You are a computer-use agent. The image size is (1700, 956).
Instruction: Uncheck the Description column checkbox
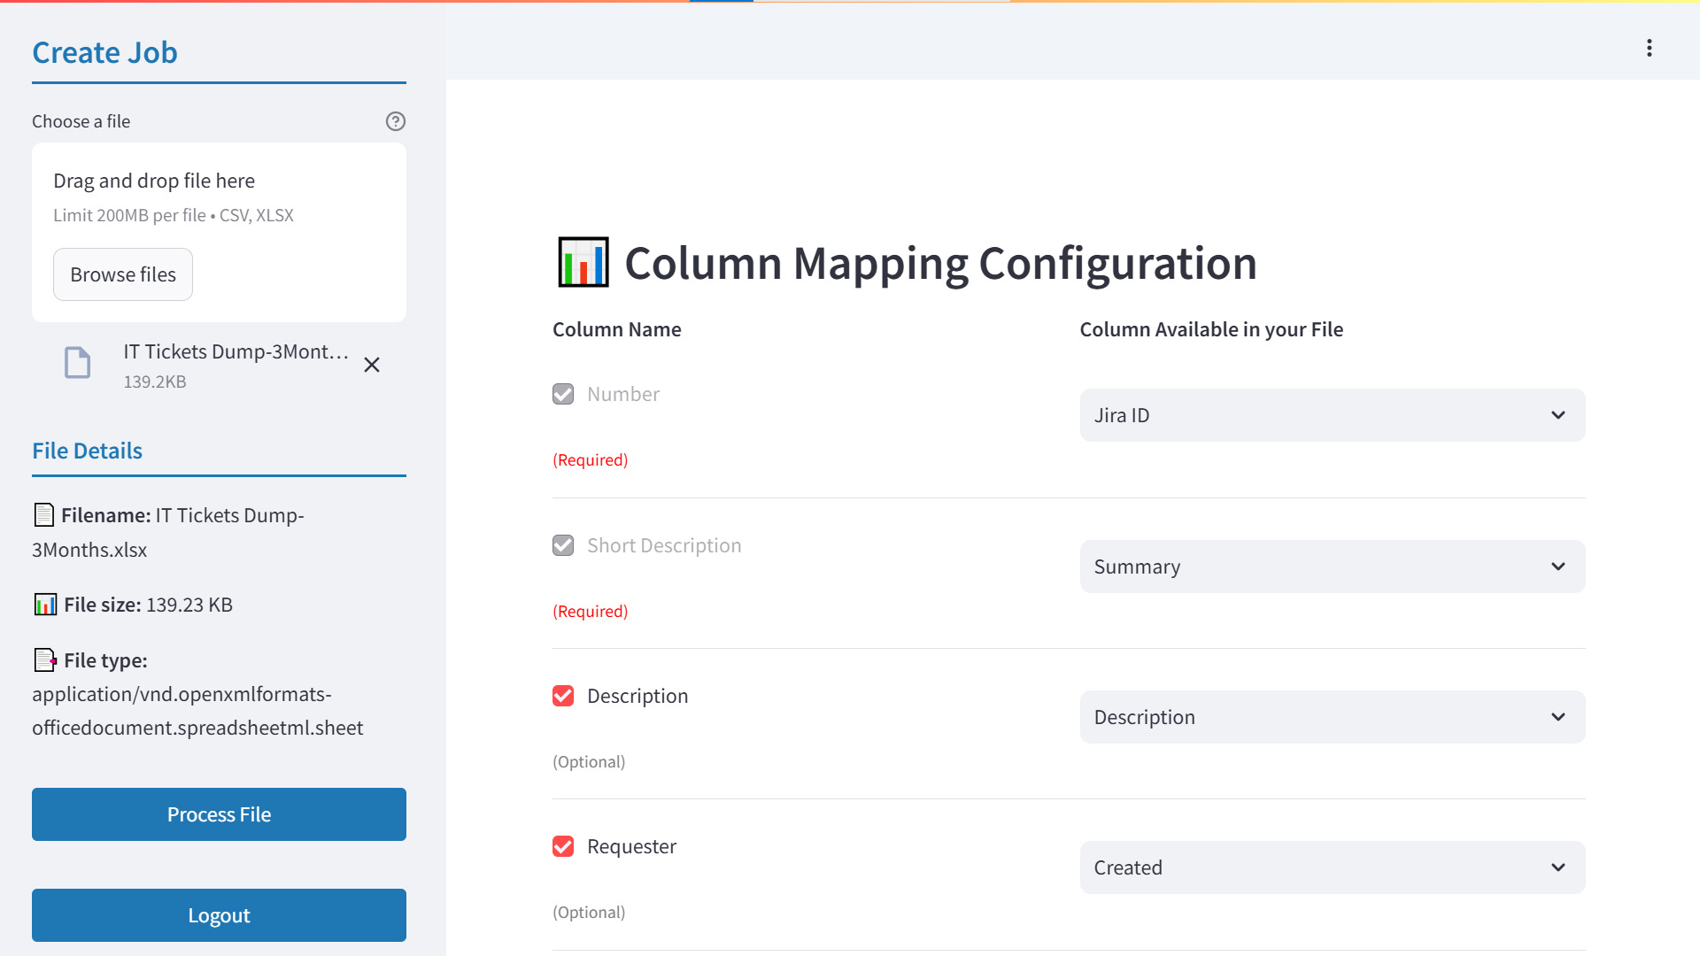(563, 696)
